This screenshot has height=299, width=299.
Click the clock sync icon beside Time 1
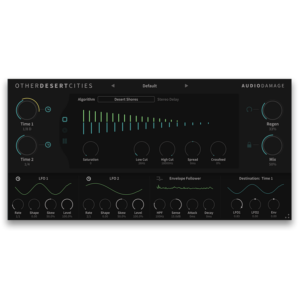48,109
